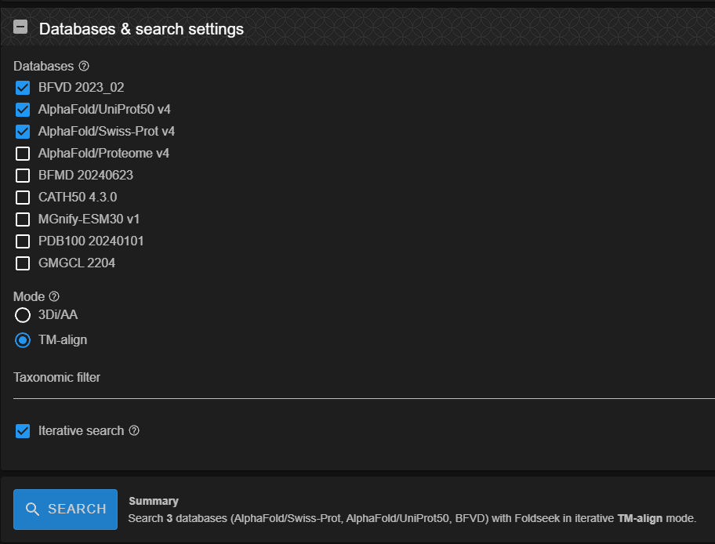Tick the PDB100 20240101 checkbox

(x=23, y=241)
